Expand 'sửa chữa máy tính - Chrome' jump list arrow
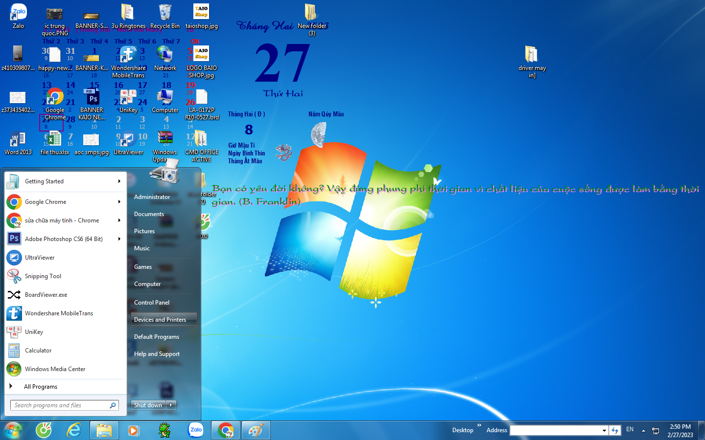Image resolution: width=705 pixels, height=440 pixels. (x=119, y=220)
